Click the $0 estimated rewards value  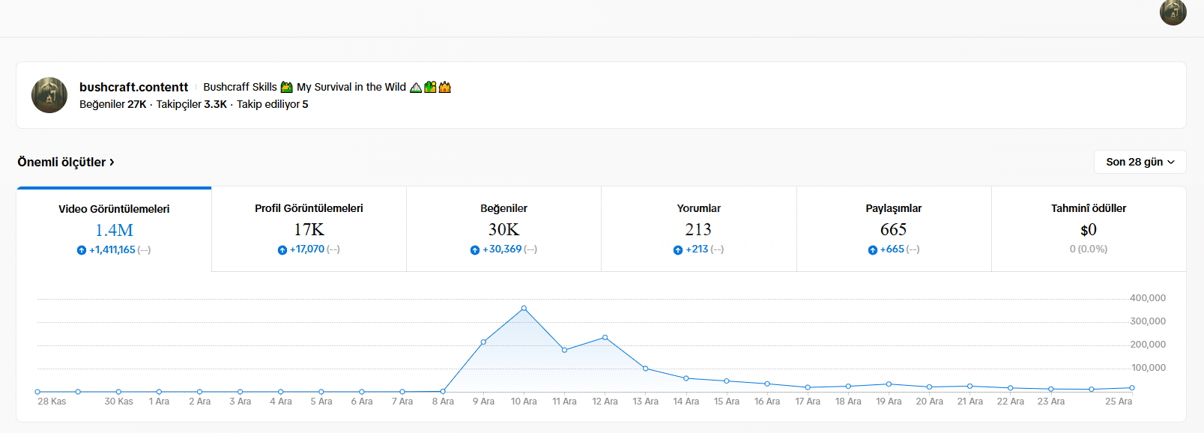coord(1089,229)
